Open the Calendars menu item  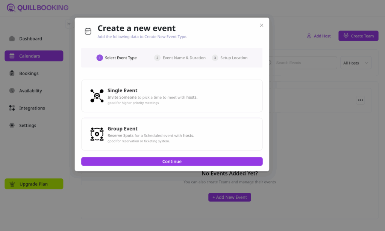coord(34,56)
